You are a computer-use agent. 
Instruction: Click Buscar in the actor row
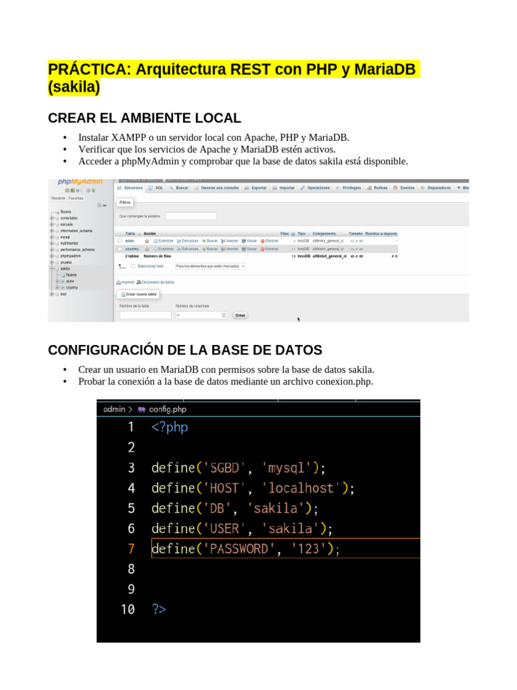[x=210, y=241]
